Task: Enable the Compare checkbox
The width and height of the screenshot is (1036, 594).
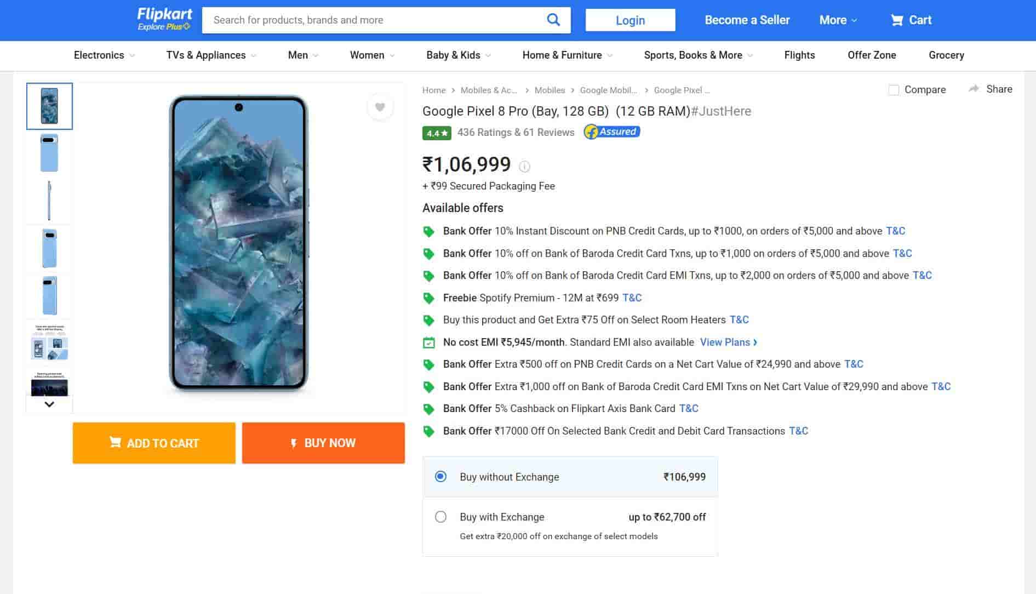Action: click(894, 90)
